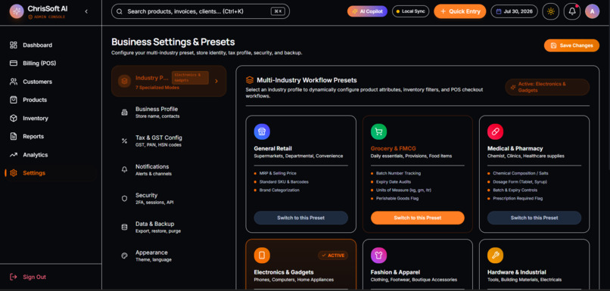This screenshot has width=610, height=291.
Task: Click the Data & Backup database icon
Action: (124, 228)
